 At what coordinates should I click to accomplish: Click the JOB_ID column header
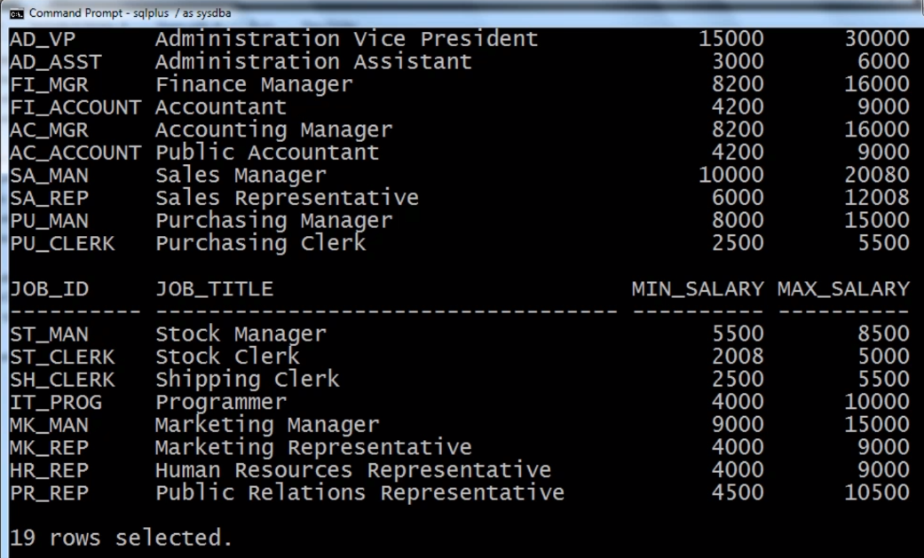tap(50, 289)
